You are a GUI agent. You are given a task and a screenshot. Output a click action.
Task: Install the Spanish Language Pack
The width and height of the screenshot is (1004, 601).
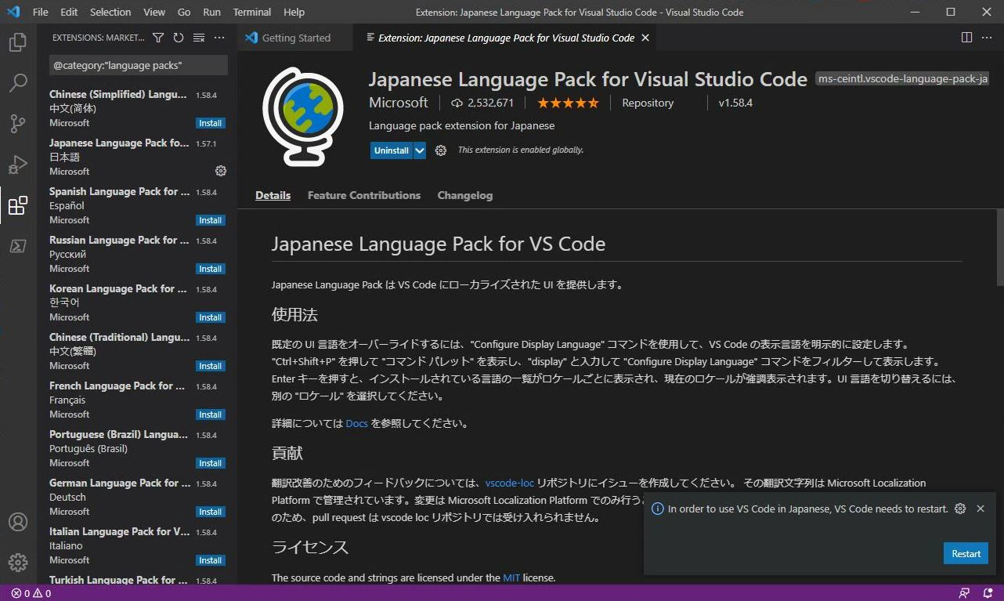point(210,220)
